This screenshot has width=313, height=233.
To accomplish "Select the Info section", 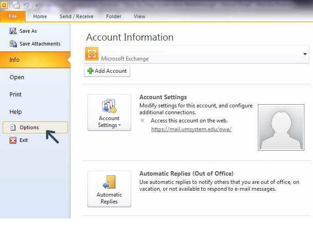I will coord(35,60).
